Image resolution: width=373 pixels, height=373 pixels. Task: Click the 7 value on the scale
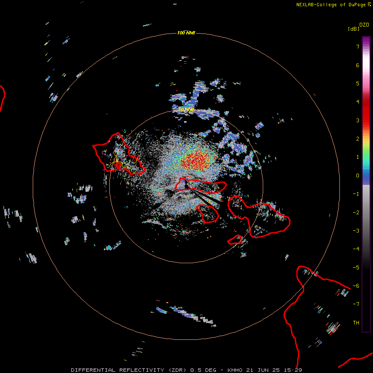pos(358,46)
